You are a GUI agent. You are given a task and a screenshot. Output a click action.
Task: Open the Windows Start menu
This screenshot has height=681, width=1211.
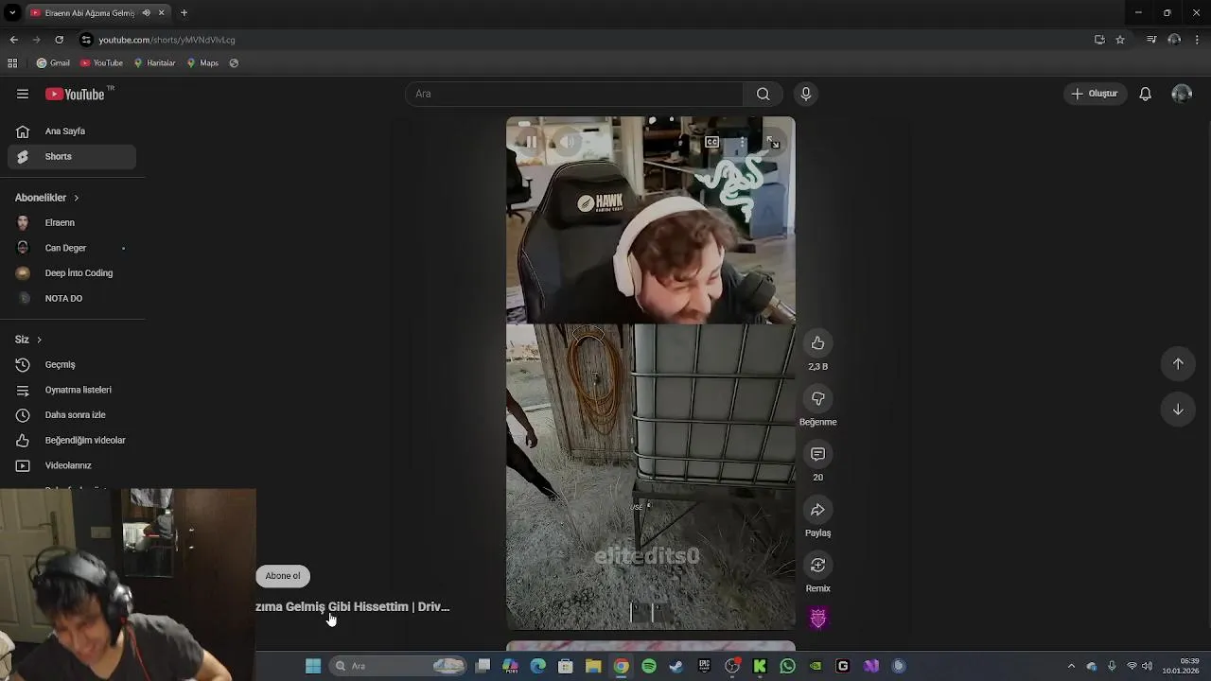[x=313, y=666]
